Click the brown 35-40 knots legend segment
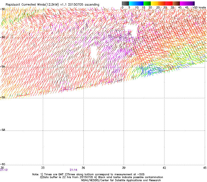 point(176,3)
